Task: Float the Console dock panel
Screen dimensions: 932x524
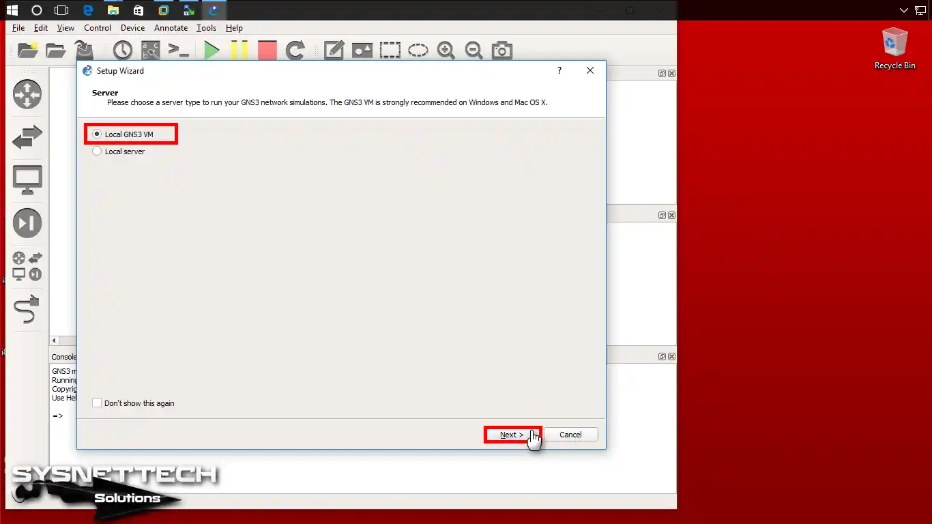Action: click(662, 356)
